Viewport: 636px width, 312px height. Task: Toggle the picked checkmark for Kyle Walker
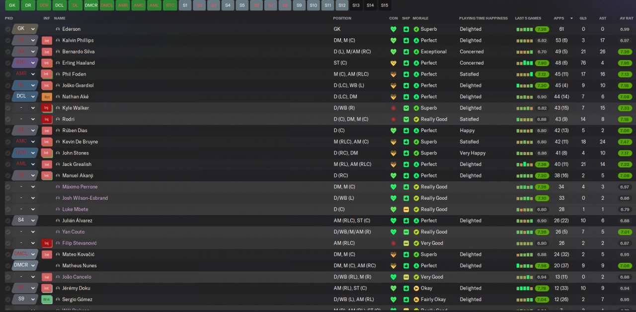pyautogui.click(x=7, y=108)
